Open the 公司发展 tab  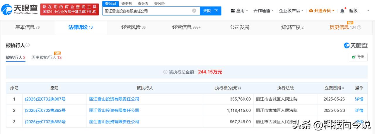(x=239, y=28)
